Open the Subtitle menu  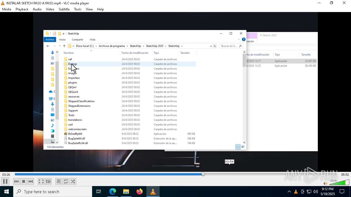[64, 9]
